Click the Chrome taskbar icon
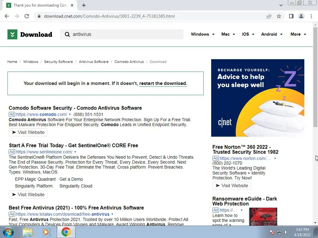The height and width of the screenshot is (238, 318). click(66, 232)
